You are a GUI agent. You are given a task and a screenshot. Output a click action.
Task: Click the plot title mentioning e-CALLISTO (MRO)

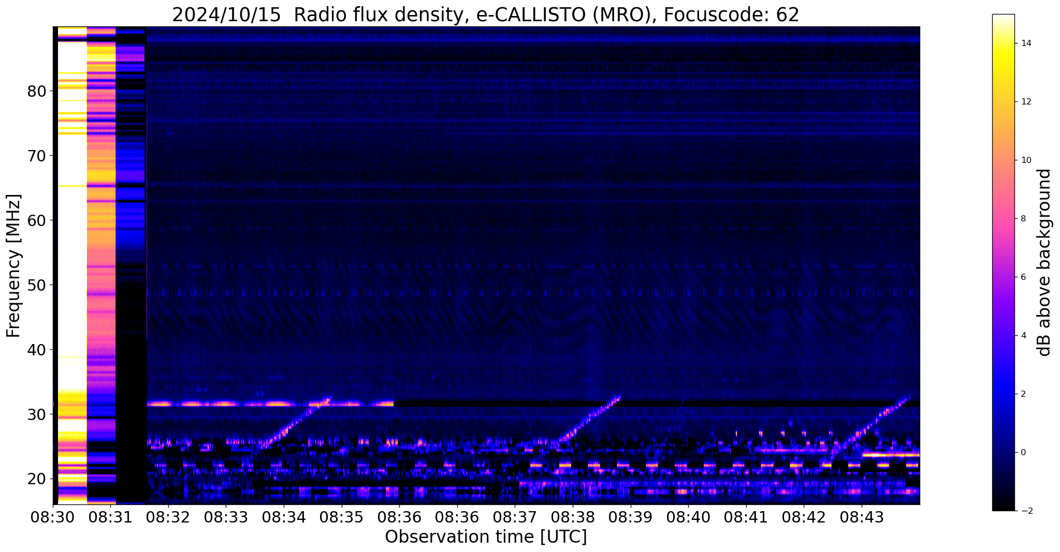point(486,14)
